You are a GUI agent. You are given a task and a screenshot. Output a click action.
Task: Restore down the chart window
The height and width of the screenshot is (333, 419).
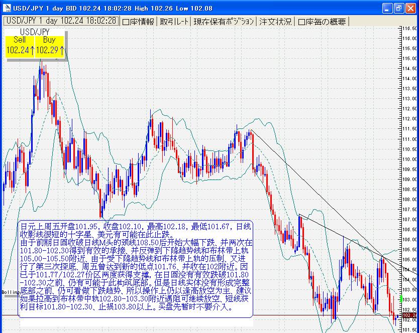point(398,8)
